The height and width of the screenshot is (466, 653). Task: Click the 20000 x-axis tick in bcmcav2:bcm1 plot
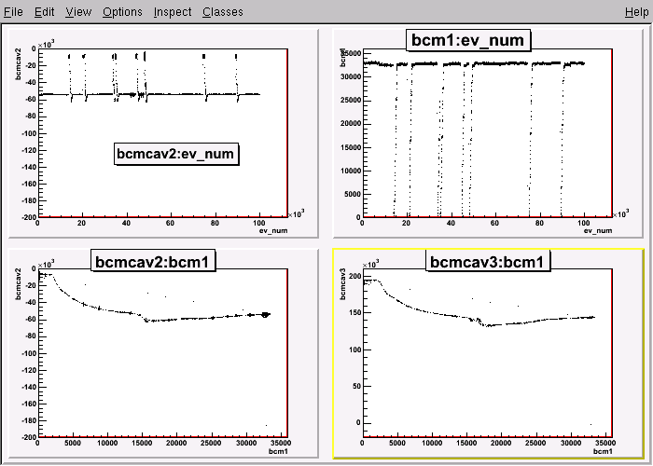(176, 443)
